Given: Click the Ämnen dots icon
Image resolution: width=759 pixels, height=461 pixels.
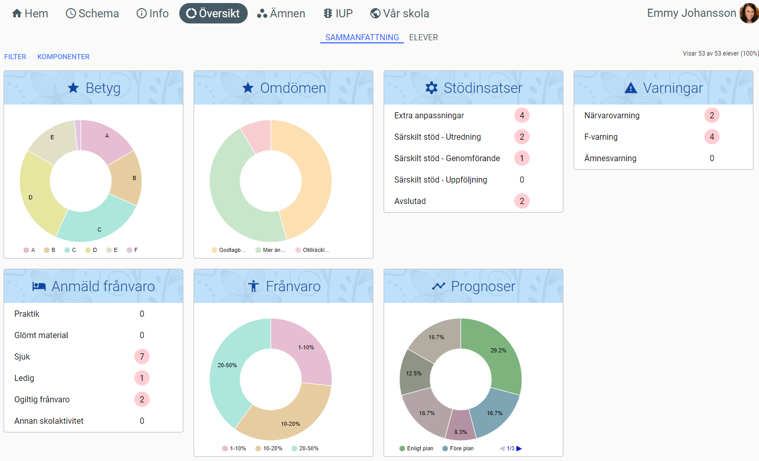Looking at the screenshot, I should tap(262, 14).
